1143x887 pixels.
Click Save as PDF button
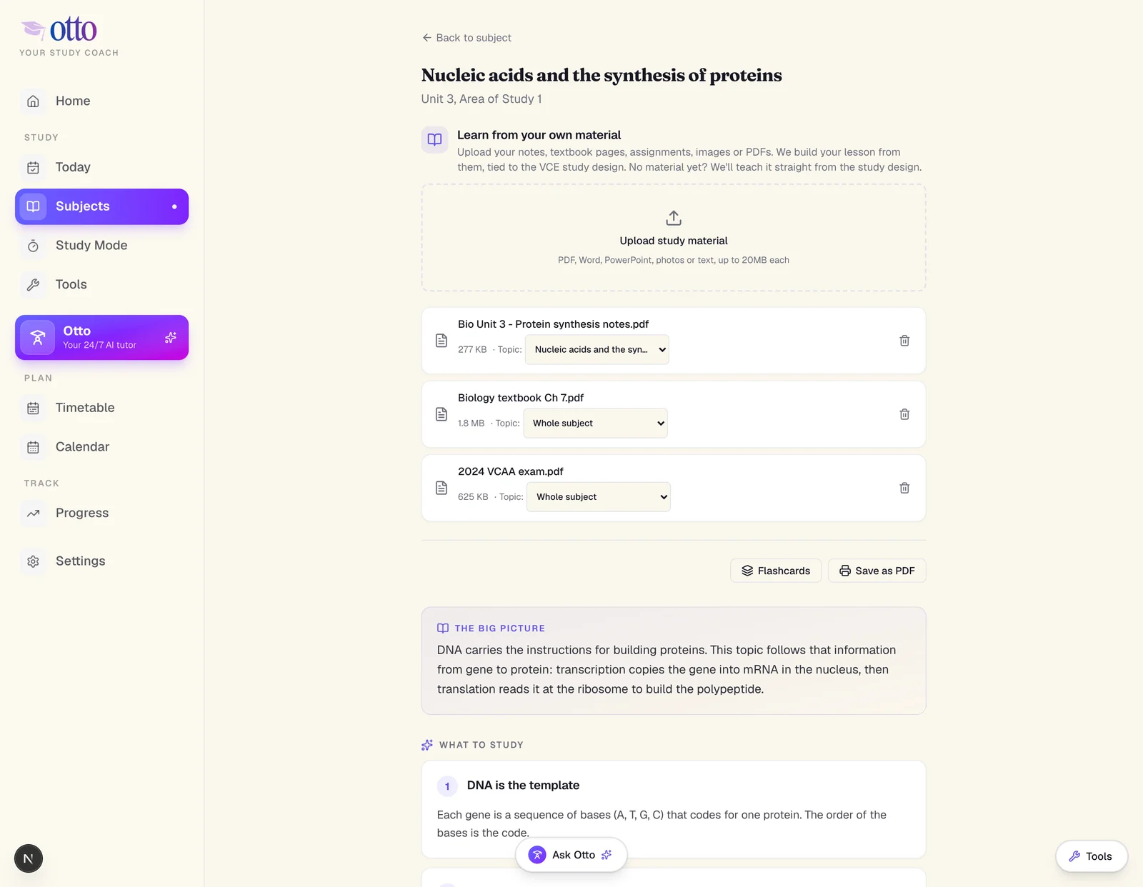click(x=877, y=571)
